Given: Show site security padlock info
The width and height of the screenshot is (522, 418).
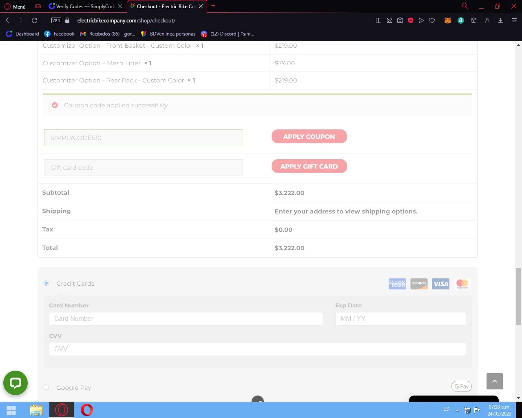Looking at the screenshot, I should click(x=68, y=20).
